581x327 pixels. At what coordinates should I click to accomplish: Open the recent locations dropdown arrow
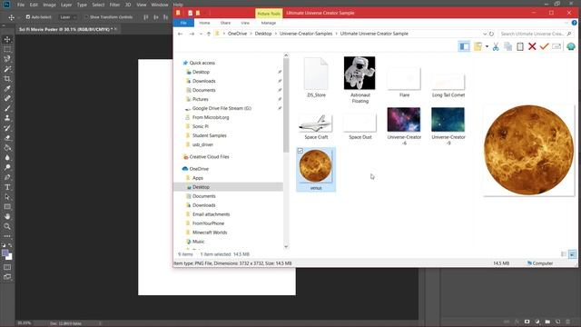tap(201, 34)
